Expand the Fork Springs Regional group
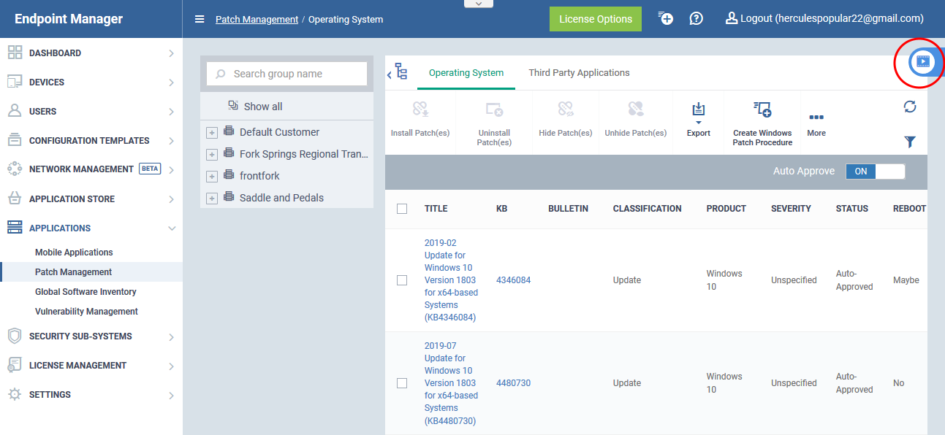 click(x=212, y=155)
